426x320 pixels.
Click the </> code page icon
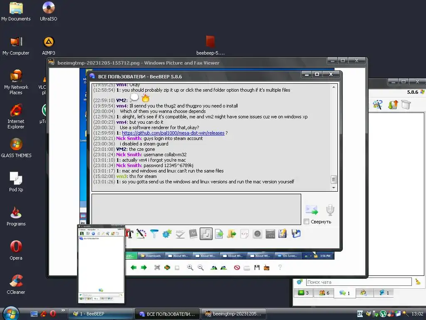[x=245, y=234]
